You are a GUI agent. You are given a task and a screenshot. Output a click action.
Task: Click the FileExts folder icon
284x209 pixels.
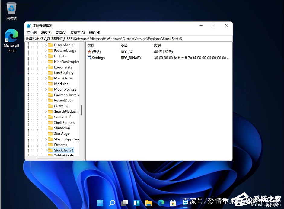[x=50, y=56]
